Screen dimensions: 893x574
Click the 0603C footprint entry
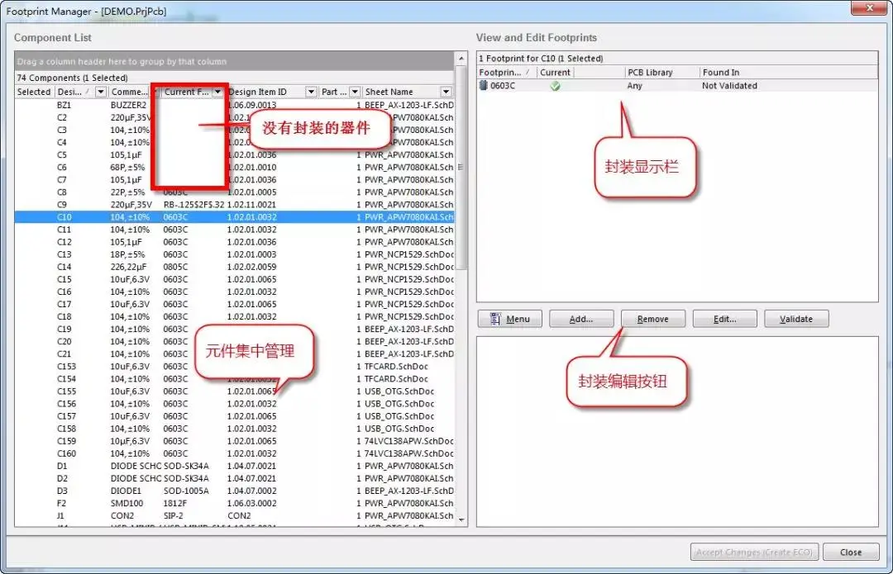[x=678, y=85]
